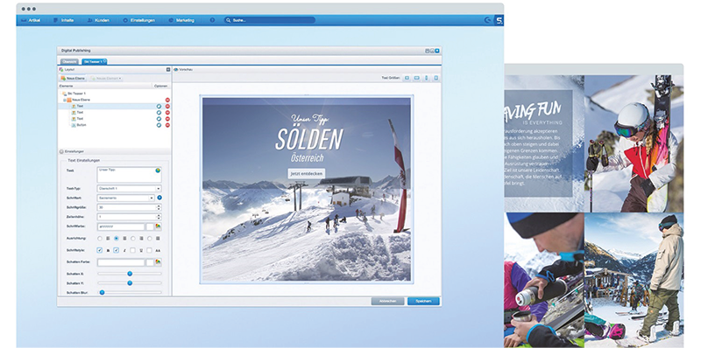The image size is (701, 348).
Task: Open the Artikel menu
Action: pos(32,20)
